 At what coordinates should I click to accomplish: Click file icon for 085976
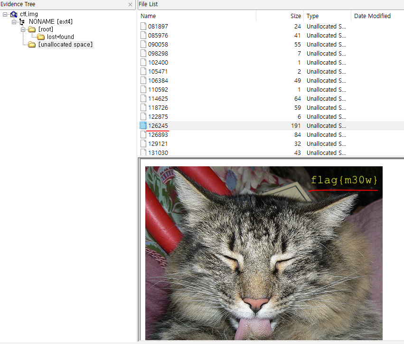tap(143, 35)
